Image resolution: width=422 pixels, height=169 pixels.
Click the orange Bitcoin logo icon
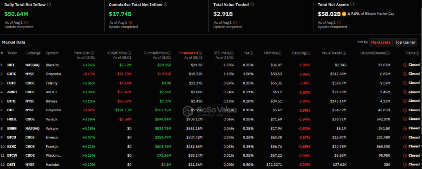(344, 14)
